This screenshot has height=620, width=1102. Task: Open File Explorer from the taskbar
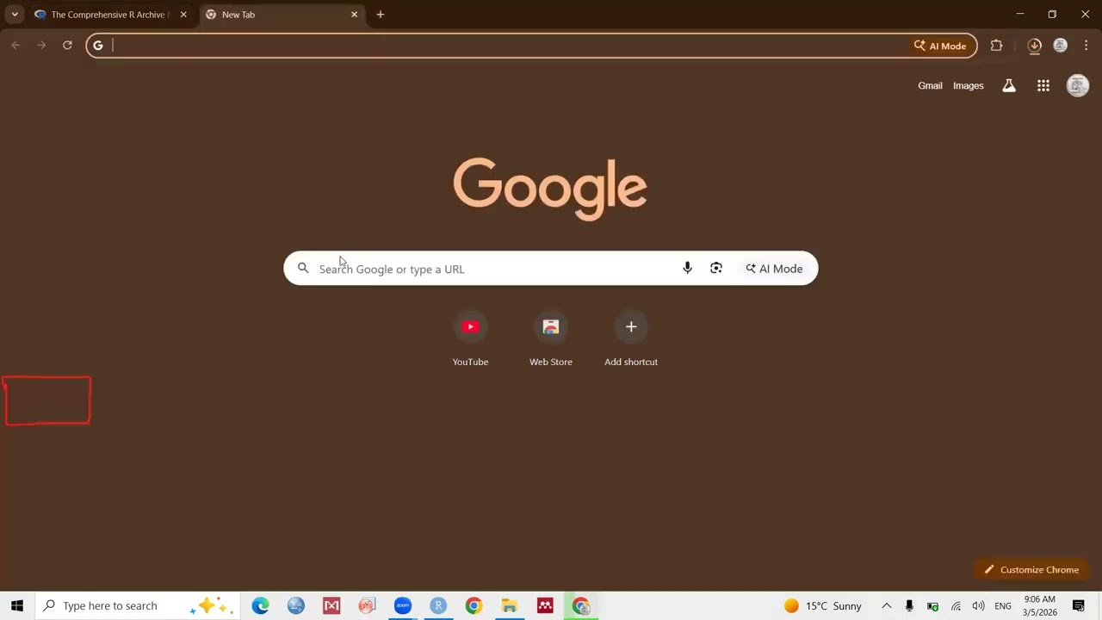[x=510, y=606]
